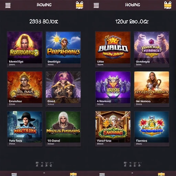176x176 pixels.
Task: Click the pagination numbers under the right game grid
Action: 133,164
